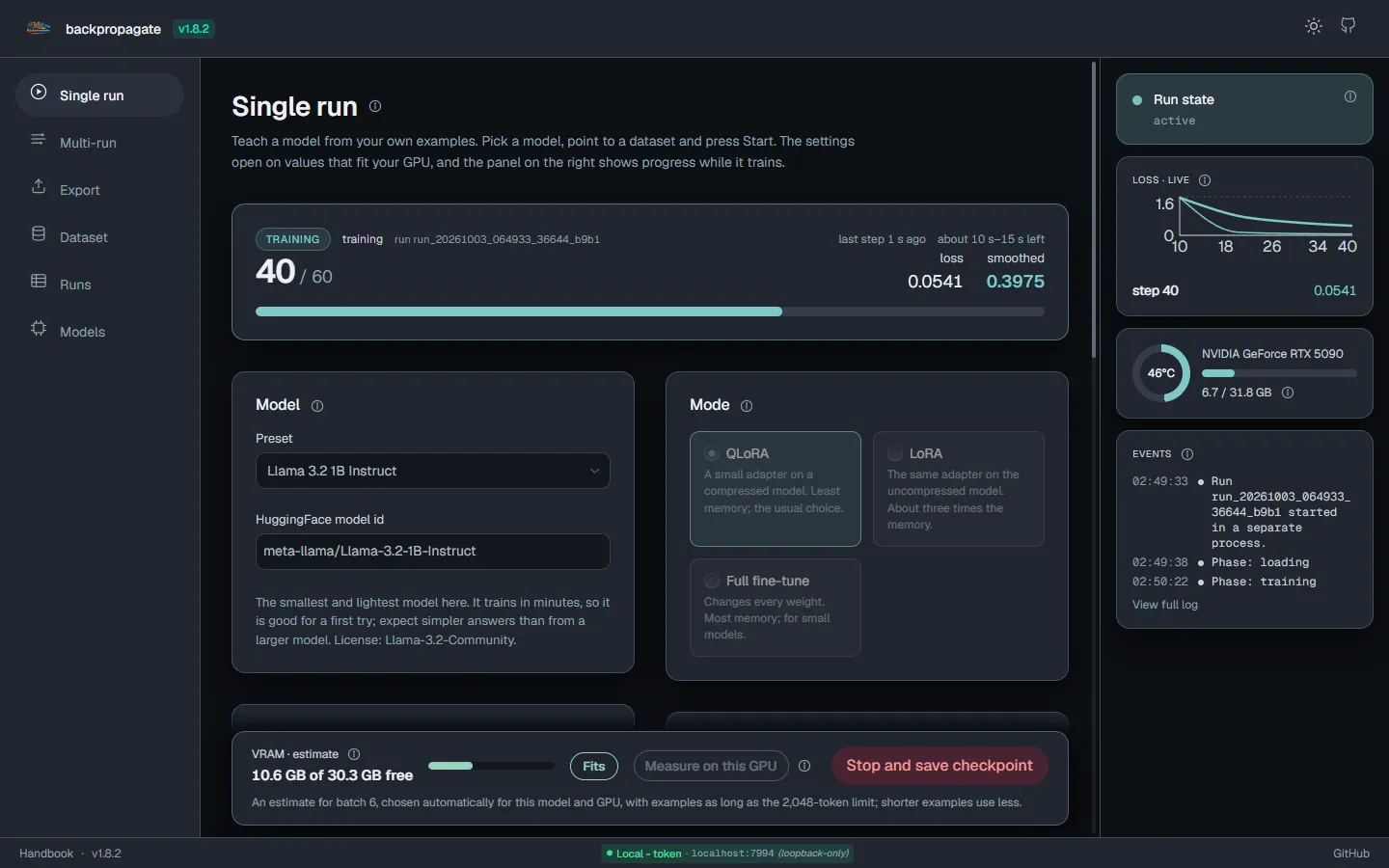
Task: Click the v1.8.2 version badge
Action: (194, 29)
